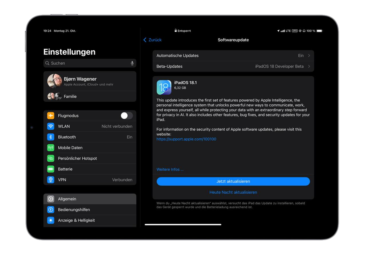Tap the Persönlicher Hotspot label
Viewport: 366px width, 255px height.
tap(77, 158)
